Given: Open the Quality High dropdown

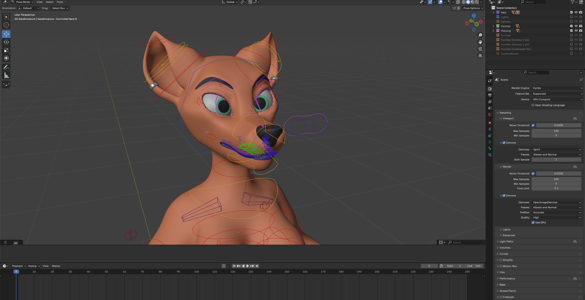Looking at the screenshot, I should (556, 218).
